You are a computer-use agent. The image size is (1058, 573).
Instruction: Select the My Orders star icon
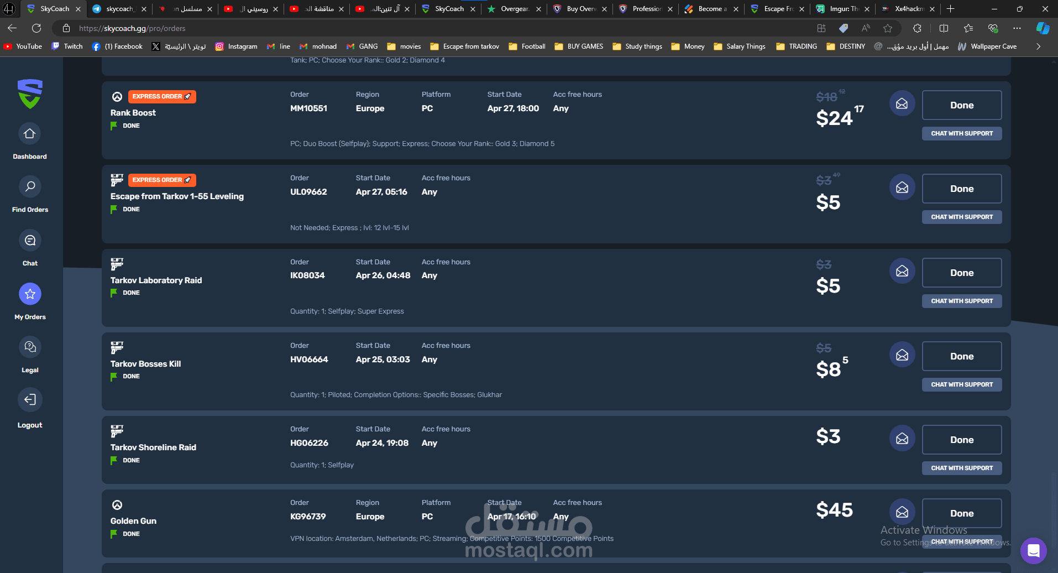point(30,294)
